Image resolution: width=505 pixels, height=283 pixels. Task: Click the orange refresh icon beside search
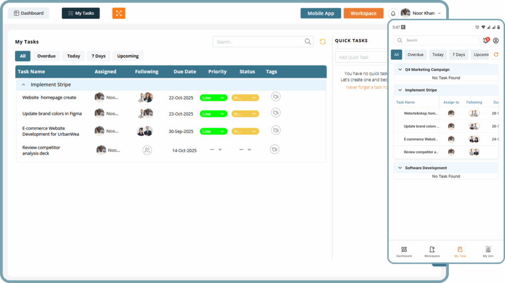323,42
